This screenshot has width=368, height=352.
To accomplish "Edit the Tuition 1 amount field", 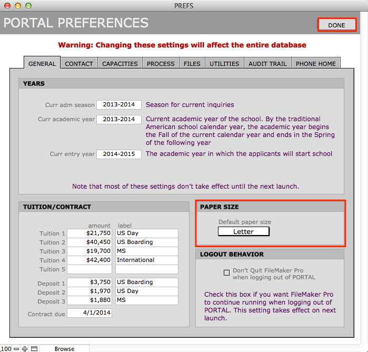I will (89, 233).
